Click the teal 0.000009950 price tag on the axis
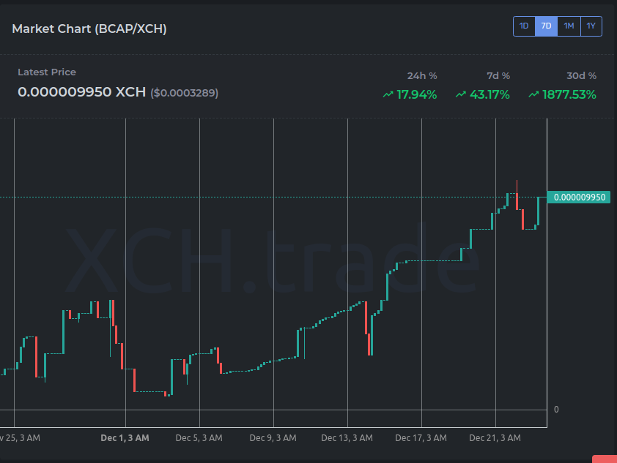This screenshot has width=617, height=463. 578,197
